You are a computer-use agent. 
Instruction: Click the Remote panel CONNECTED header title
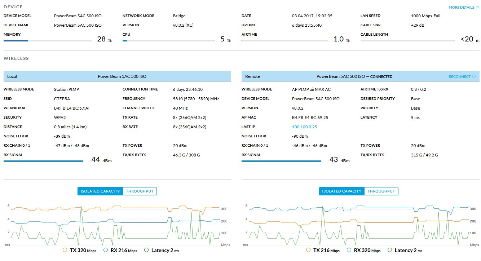tap(354, 76)
